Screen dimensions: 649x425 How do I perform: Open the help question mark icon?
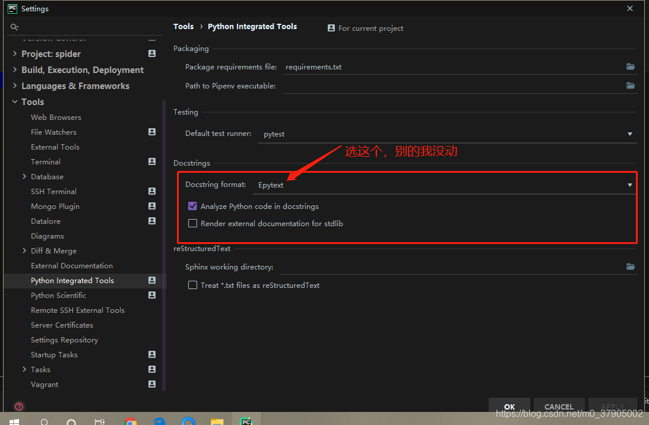[x=18, y=407]
